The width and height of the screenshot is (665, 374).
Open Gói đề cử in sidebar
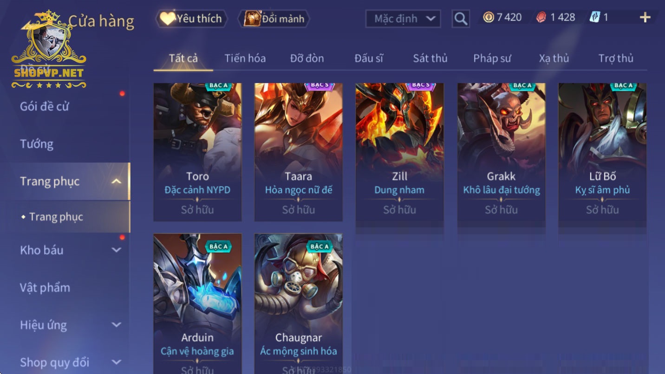44,106
